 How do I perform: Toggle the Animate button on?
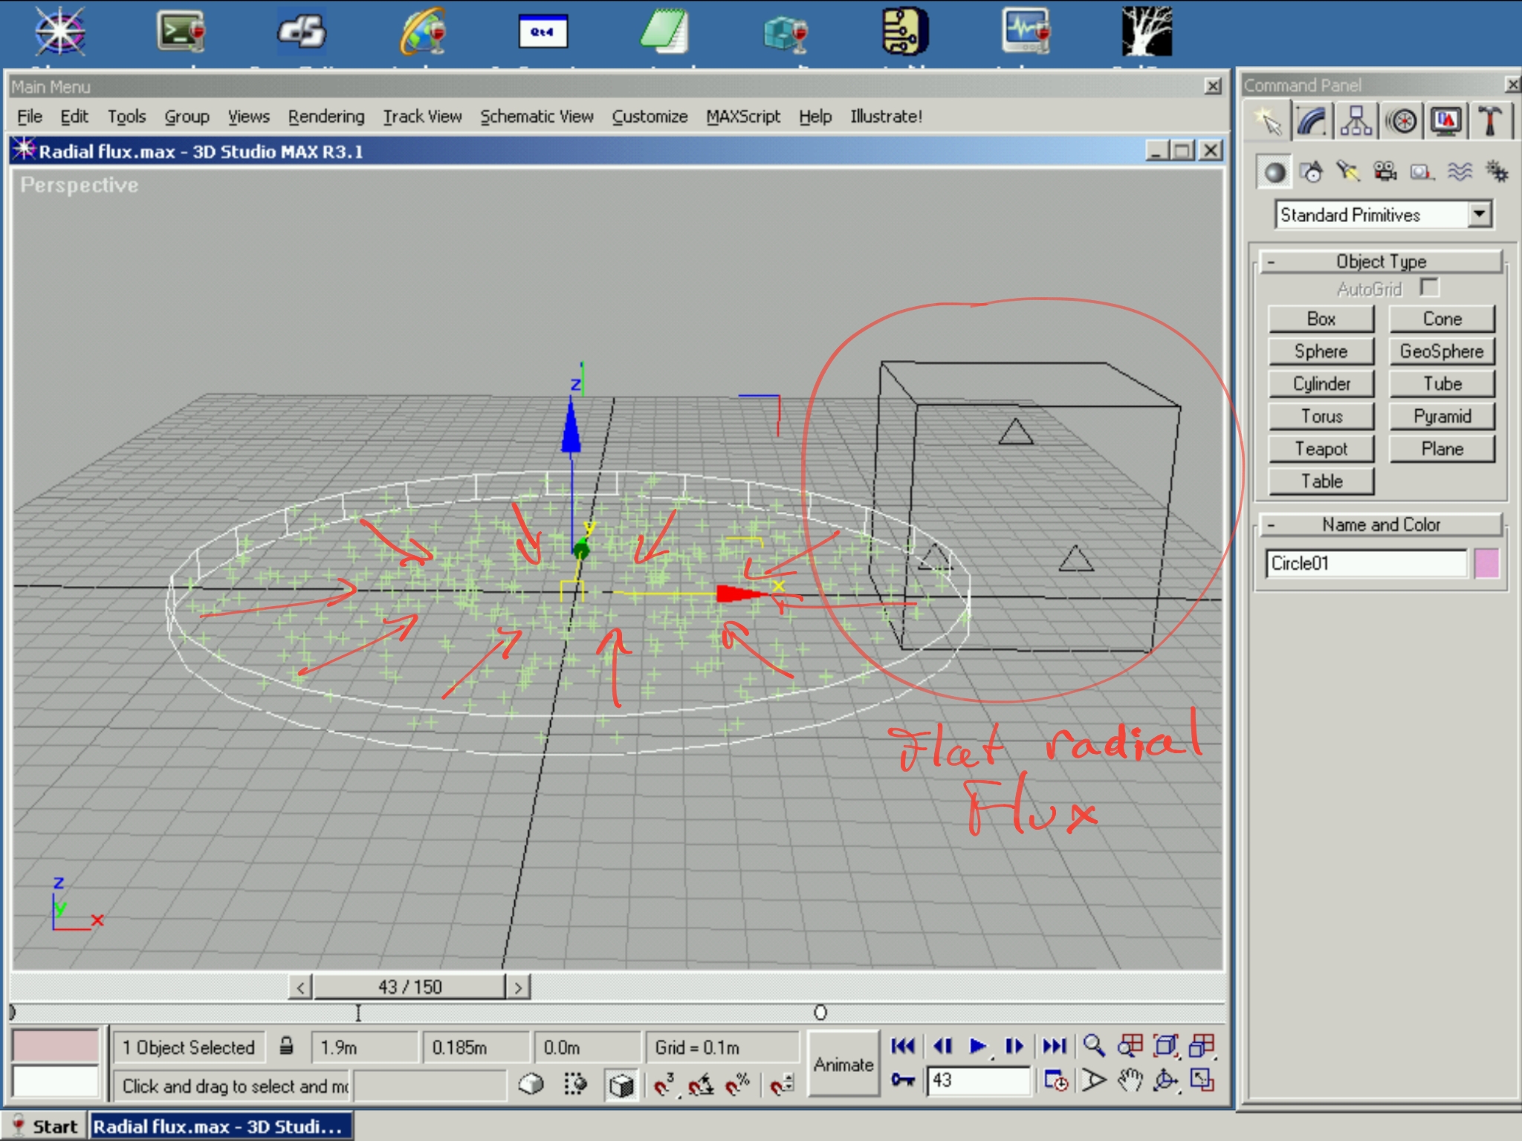point(843,1064)
